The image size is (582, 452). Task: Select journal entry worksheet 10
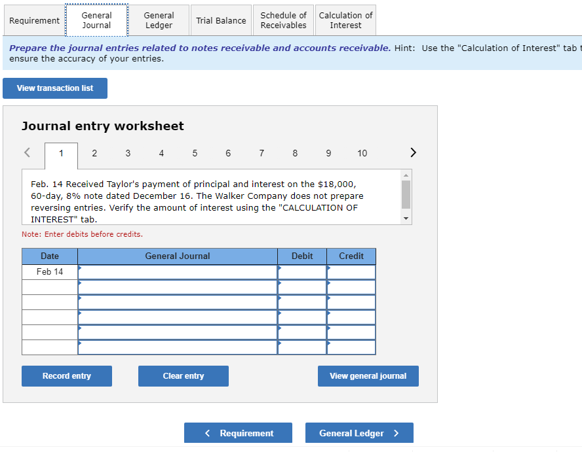362,153
